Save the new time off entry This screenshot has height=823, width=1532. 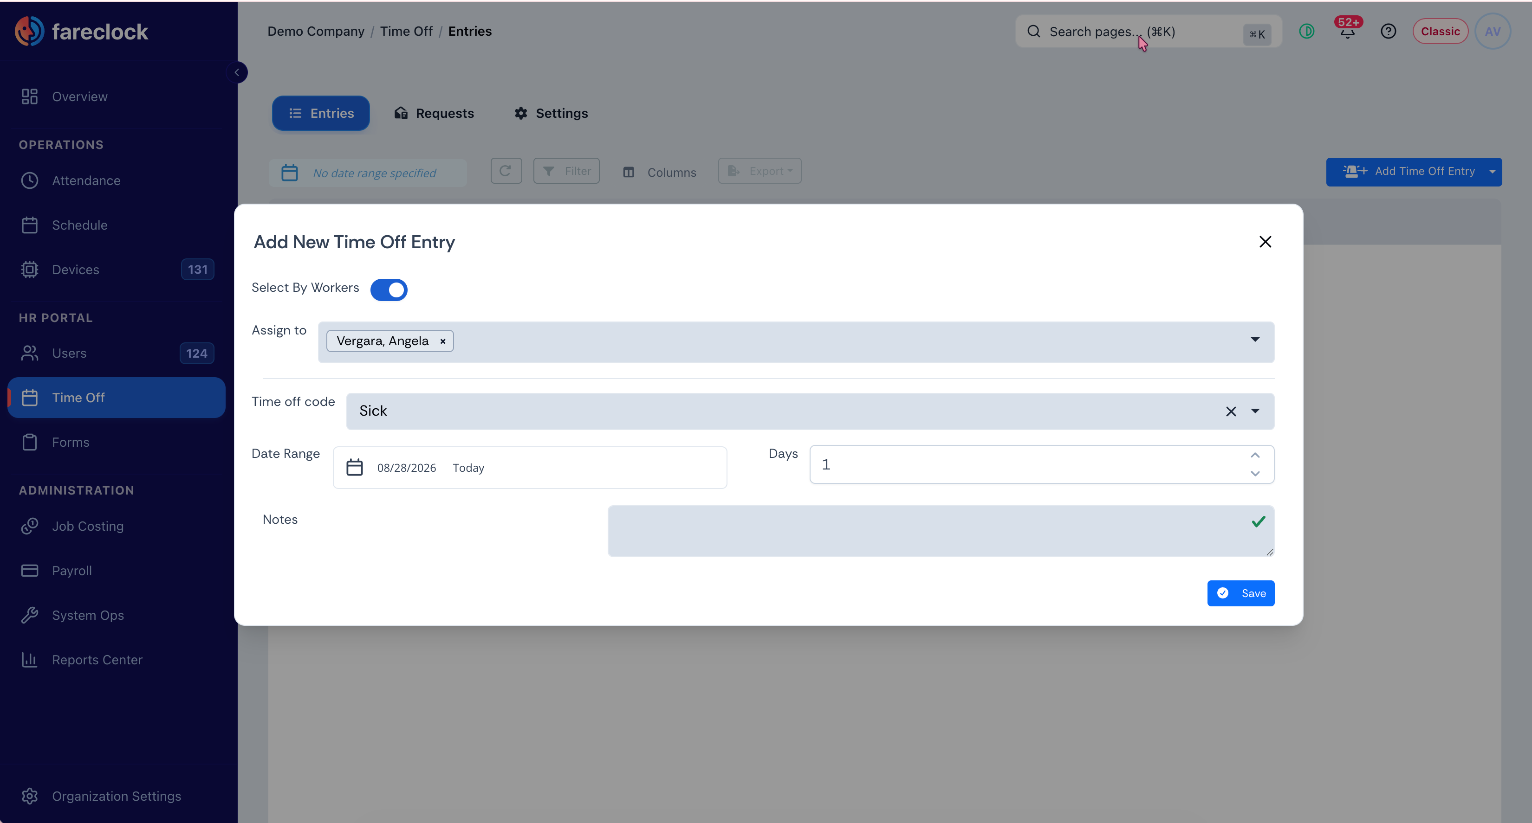point(1240,593)
